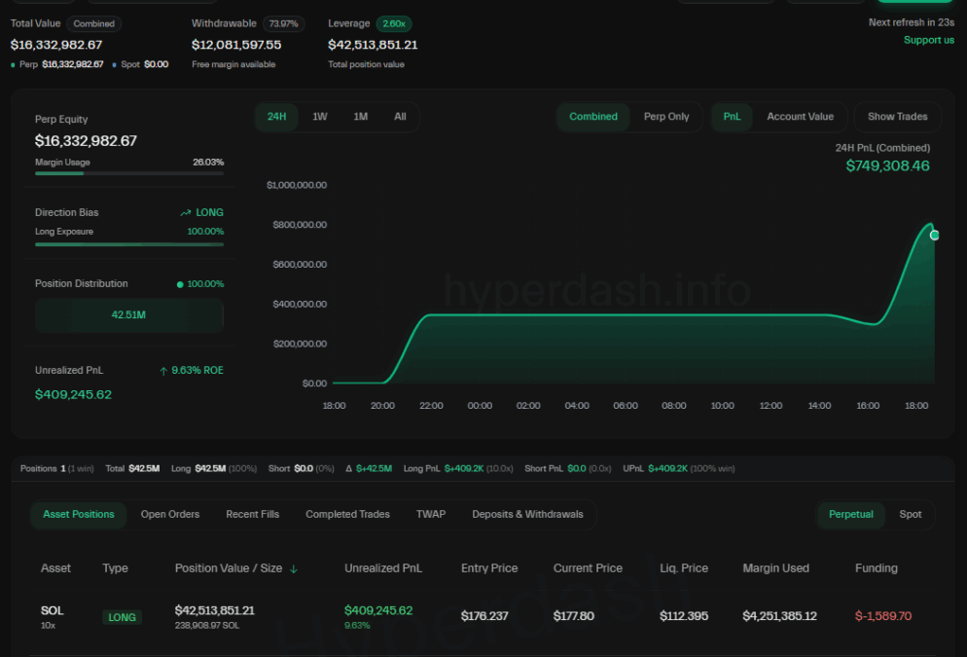The image size is (967, 657).
Task: Switch chart timeframe to 1M
Action: (361, 117)
